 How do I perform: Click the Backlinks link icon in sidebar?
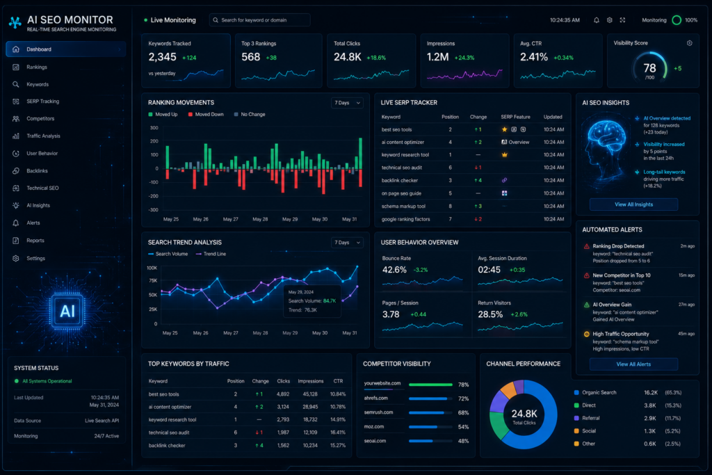coord(16,171)
